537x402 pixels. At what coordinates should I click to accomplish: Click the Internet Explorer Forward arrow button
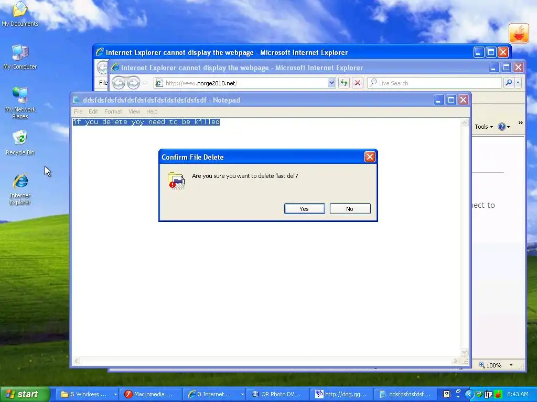click(134, 83)
